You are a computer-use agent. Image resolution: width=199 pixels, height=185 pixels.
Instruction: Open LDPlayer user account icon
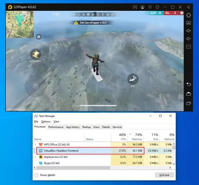click(x=142, y=7)
